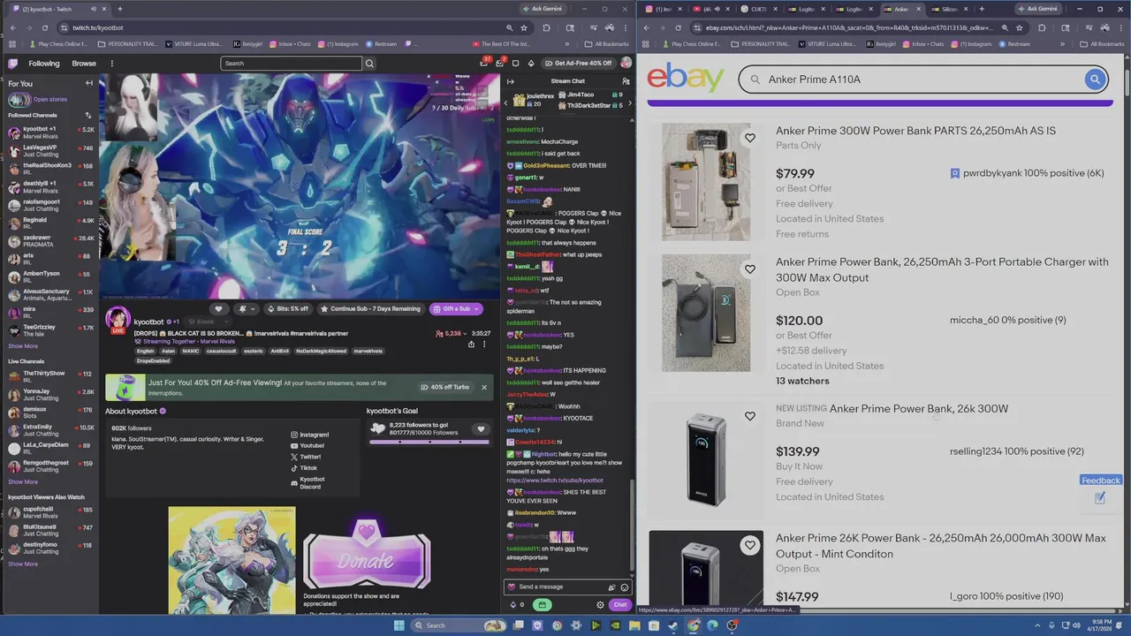Open chat settings gear
Image resolution: width=1131 pixels, height=636 pixels.
coord(600,605)
